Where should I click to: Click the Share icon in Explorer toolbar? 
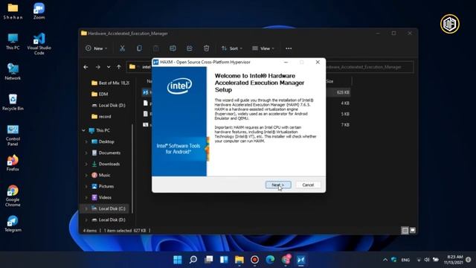click(x=190, y=48)
